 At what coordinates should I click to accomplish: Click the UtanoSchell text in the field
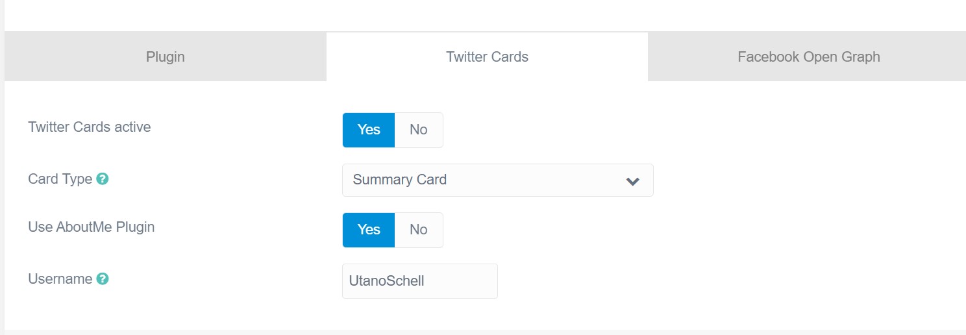pyautogui.click(x=386, y=281)
